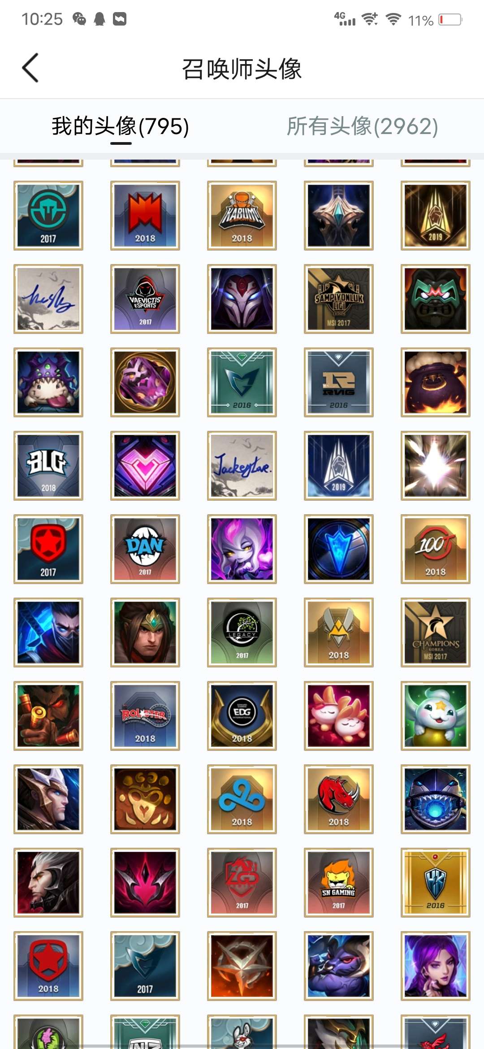The width and height of the screenshot is (484, 1049).
Task: Choose the Cloud9 2018 team avatar
Action: tap(242, 799)
